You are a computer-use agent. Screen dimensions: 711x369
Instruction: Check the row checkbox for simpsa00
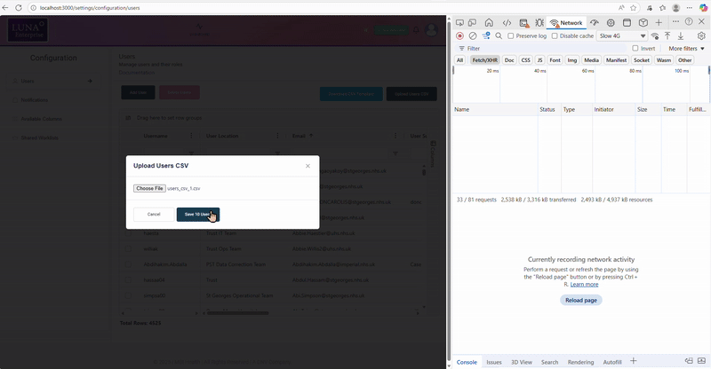pyautogui.click(x=128, y=295)
